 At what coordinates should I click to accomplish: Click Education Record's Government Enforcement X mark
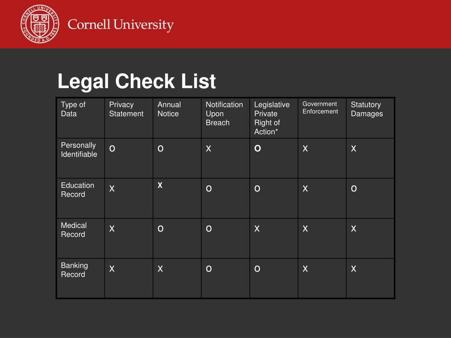pos(305,188)
